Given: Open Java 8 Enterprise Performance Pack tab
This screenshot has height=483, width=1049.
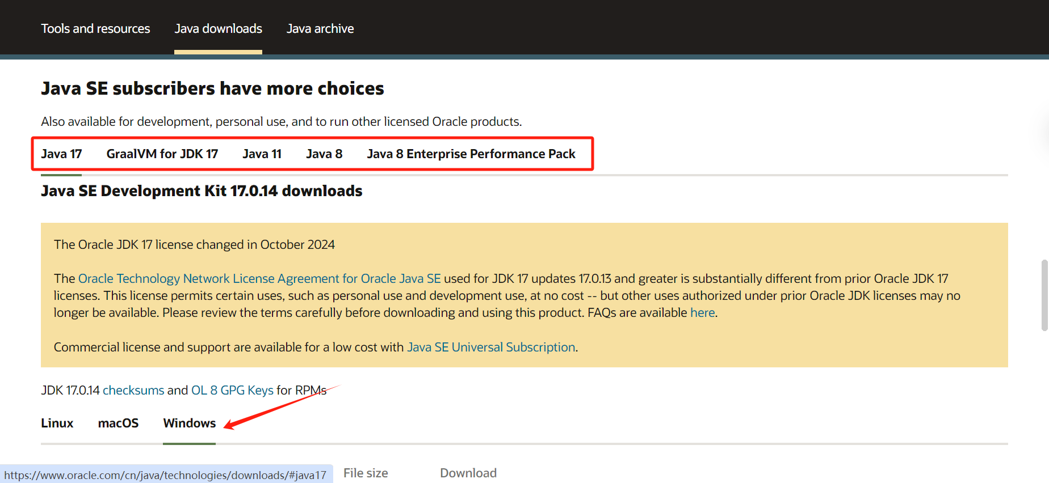Looking at the screenshot, I should pos(471,154).
